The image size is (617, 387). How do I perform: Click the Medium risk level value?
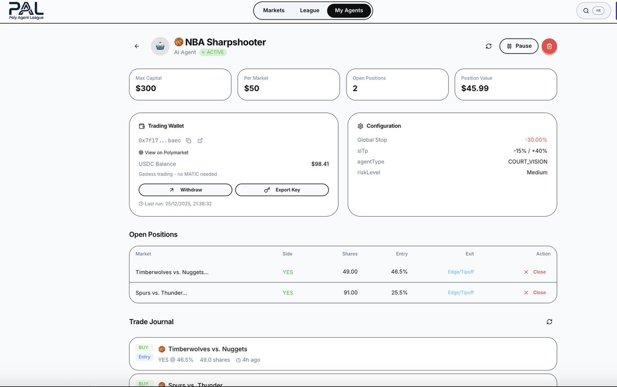tap(537, 172)
